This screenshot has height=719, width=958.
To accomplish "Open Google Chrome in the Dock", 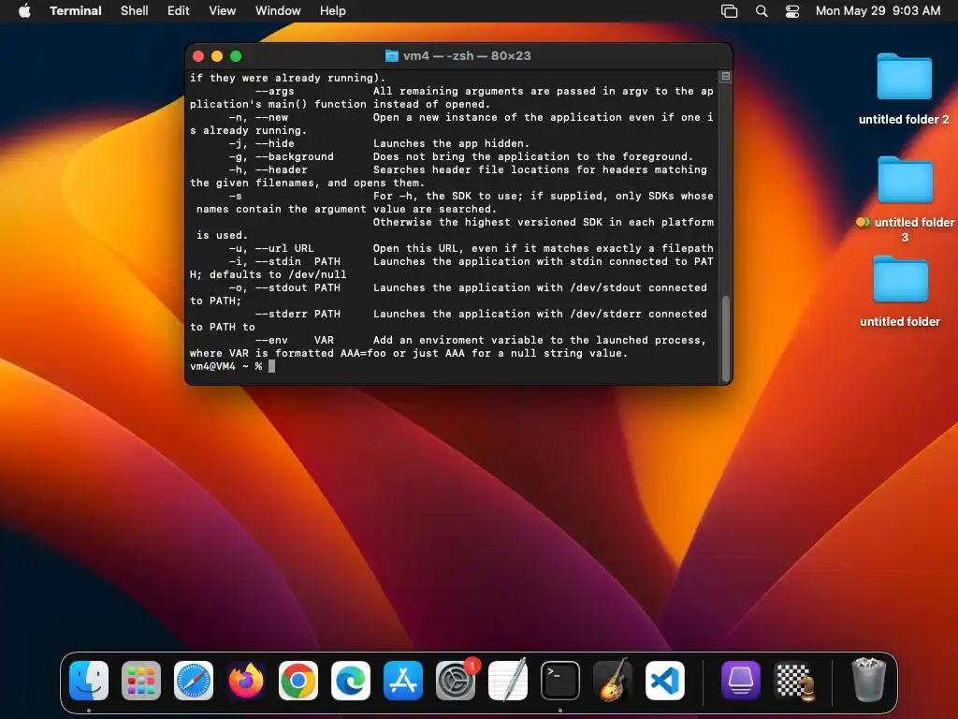I will (298, 681).
